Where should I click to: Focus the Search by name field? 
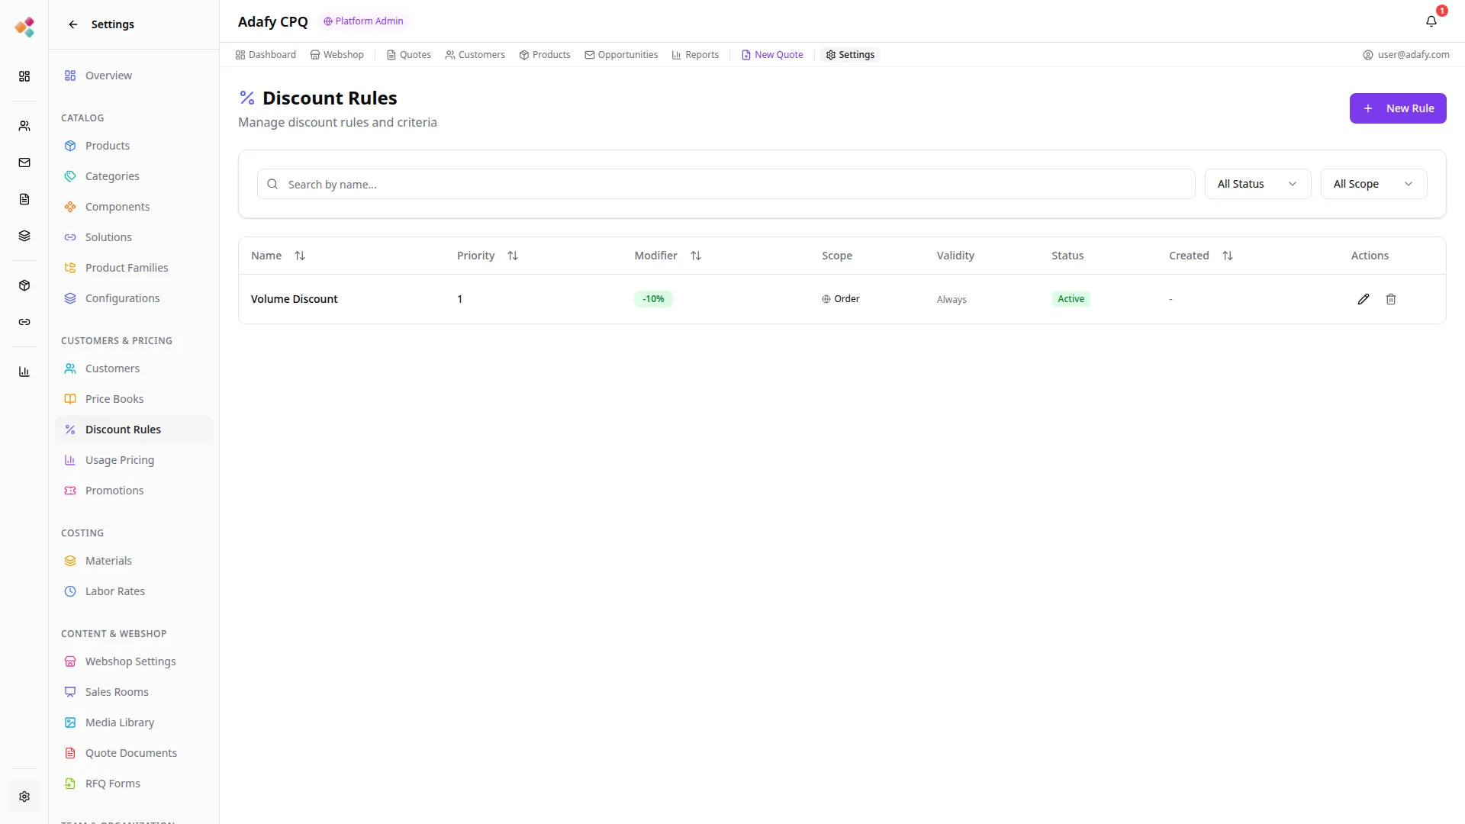point(725,185)
